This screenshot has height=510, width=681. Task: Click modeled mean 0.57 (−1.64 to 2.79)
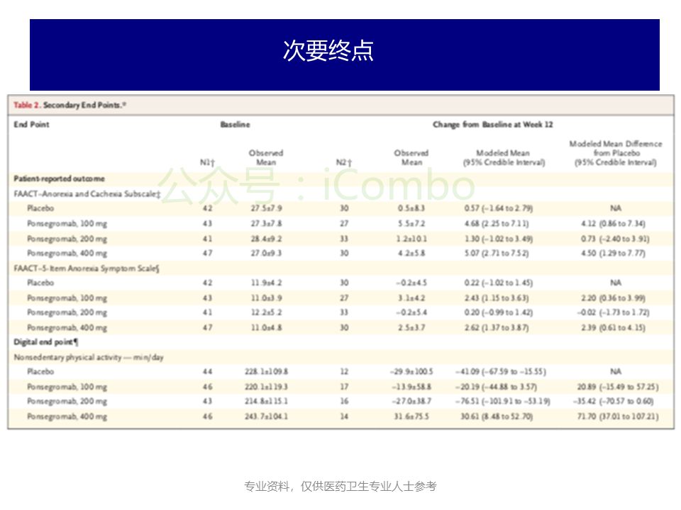tap(499, 208)
